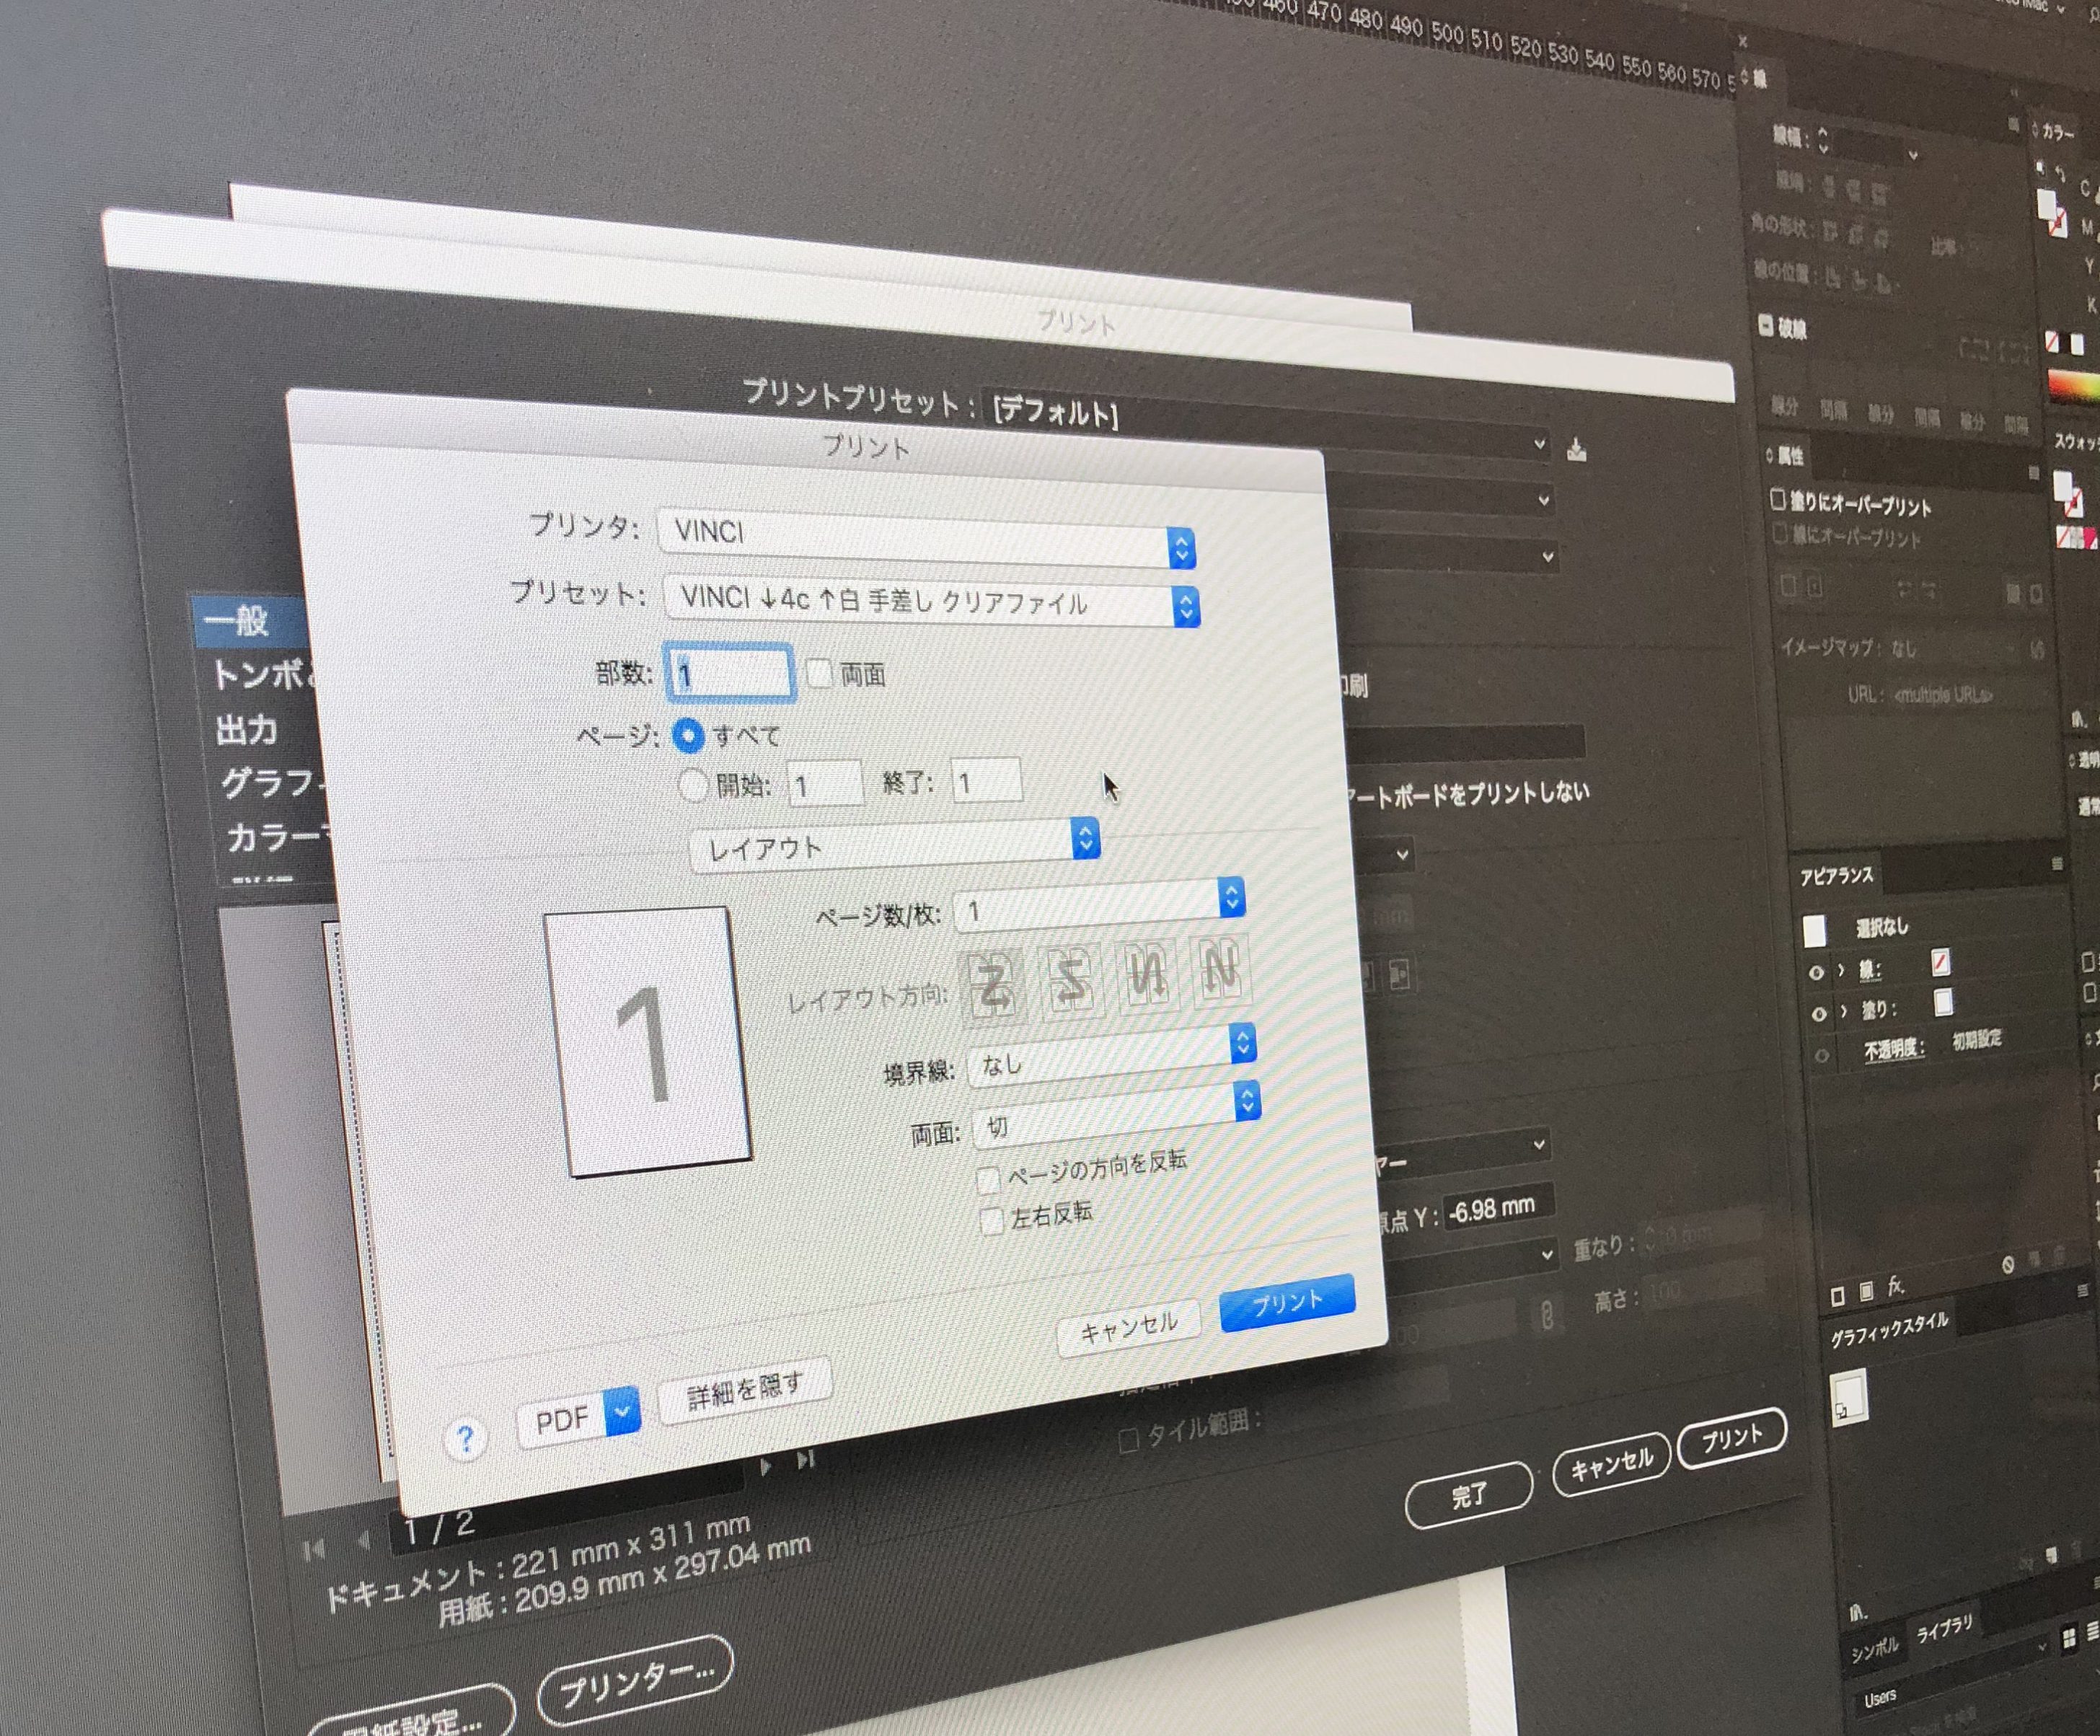Toggle the タイル範囲 checkbox

coord(1128,1441)
